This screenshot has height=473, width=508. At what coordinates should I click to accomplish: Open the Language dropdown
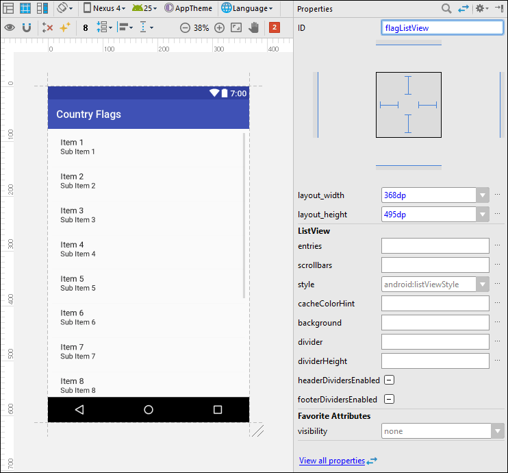(247, 8)
